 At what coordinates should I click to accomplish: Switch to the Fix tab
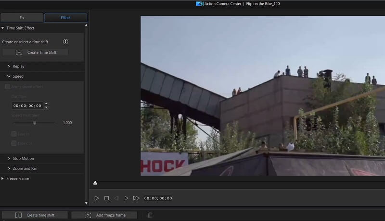tap(22, 18)
